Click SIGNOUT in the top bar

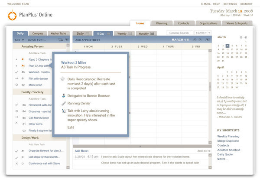click(x=247, y=4)
